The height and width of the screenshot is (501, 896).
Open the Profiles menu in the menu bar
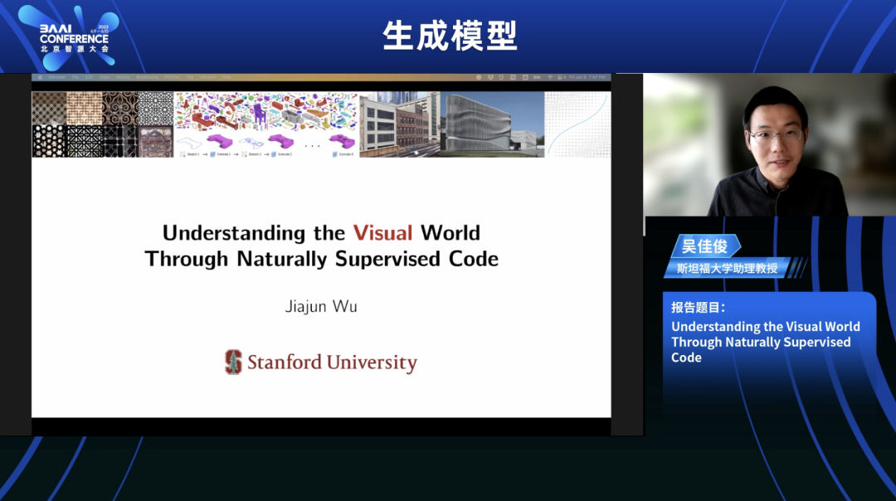click(x=172, y=77)
